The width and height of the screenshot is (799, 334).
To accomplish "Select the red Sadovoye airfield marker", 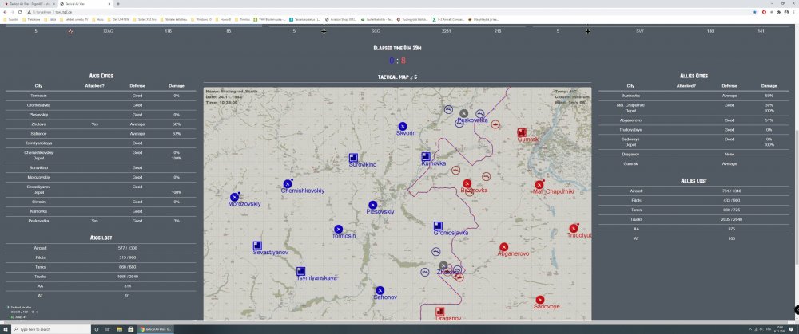I will 541,300.
